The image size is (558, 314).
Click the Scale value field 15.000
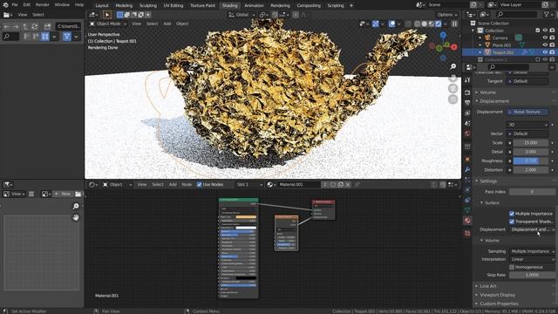coord(531,143)
